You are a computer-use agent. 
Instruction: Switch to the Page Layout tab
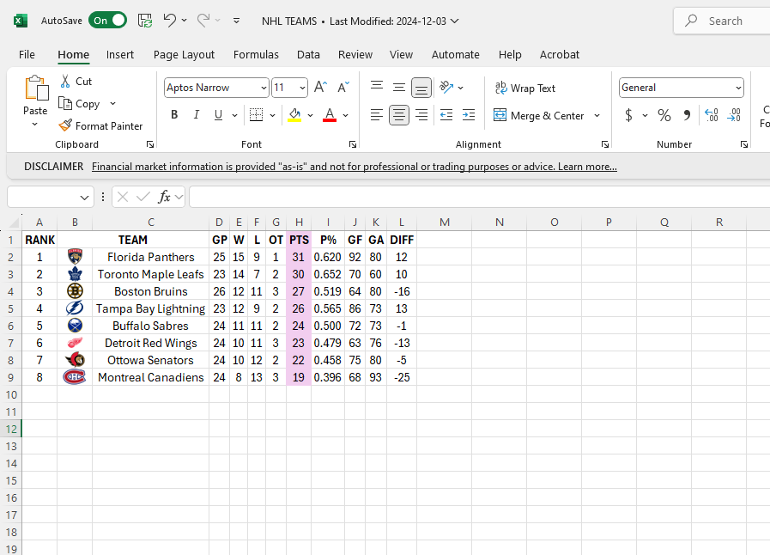point(184,54)
